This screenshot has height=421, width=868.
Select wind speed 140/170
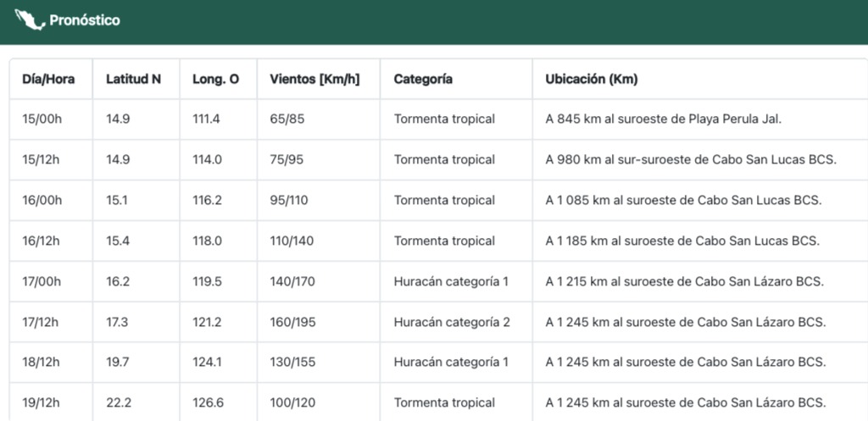pos(292,281)
